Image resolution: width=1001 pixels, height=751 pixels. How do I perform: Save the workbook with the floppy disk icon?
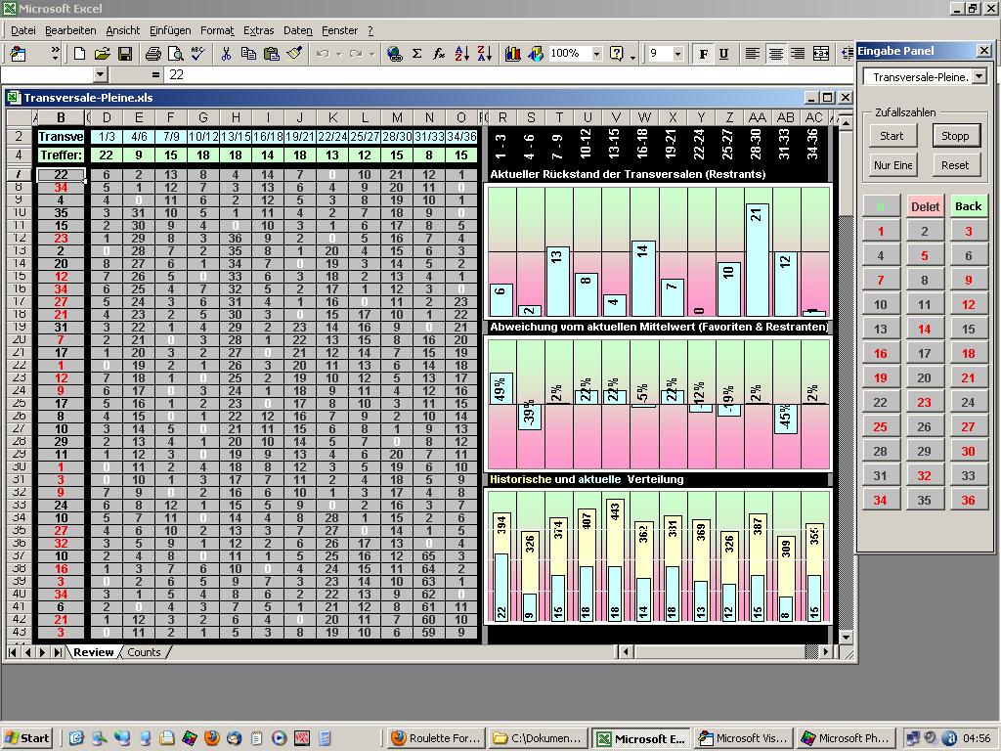[x=125, y=54]
